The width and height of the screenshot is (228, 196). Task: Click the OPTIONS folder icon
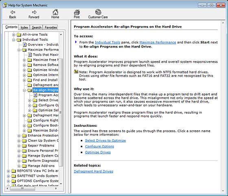13,181
